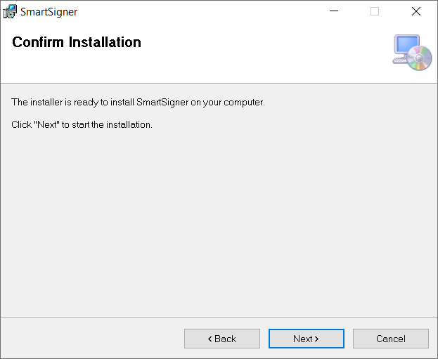This screenshot has height=359, width=438.
Task: Click the right chevron on the Next button
Action: pos(316,339)
